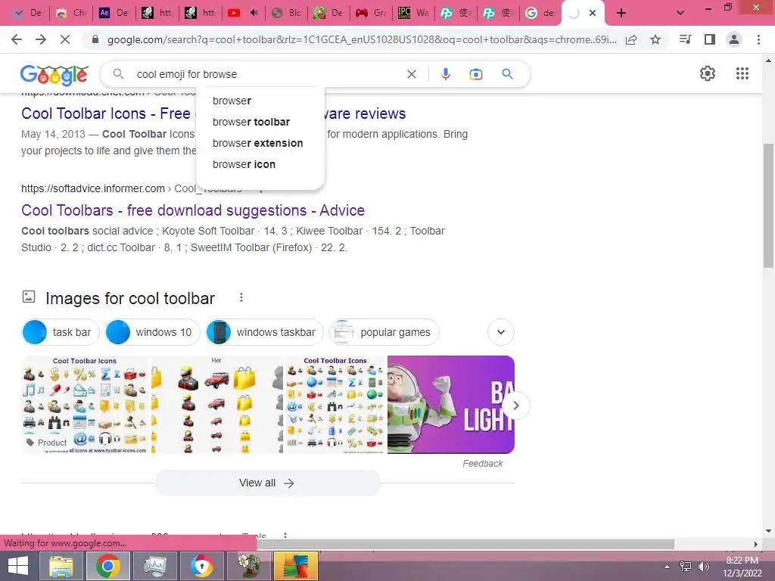The height and width of the screenshot is (581, 775).
Task: Open 'Cool Toolbars - free download suggestions' result
Action: 193,210
